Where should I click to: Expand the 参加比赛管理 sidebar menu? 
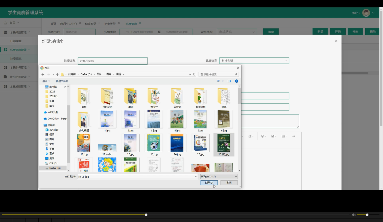(21, 77)
